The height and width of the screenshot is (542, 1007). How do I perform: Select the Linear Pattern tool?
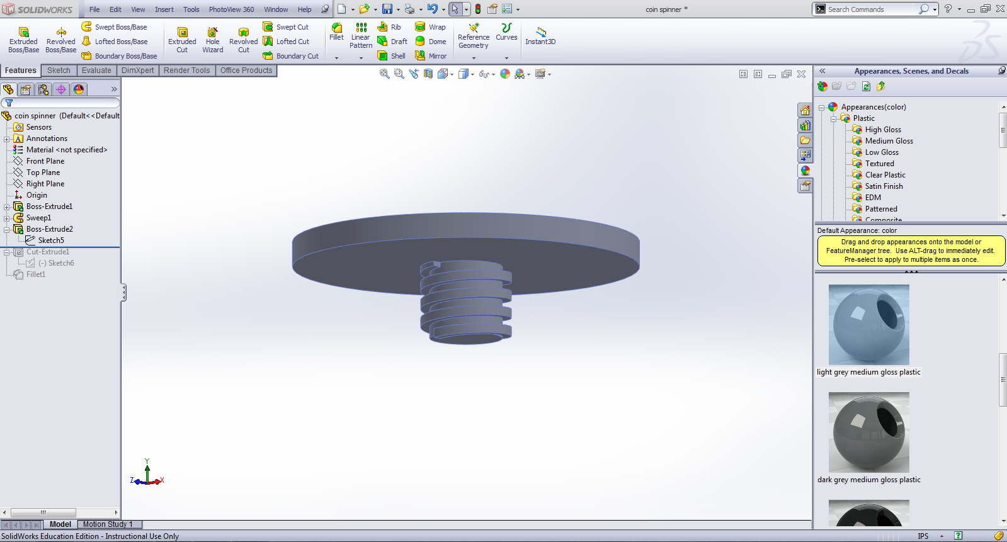[x=361, y=36]
